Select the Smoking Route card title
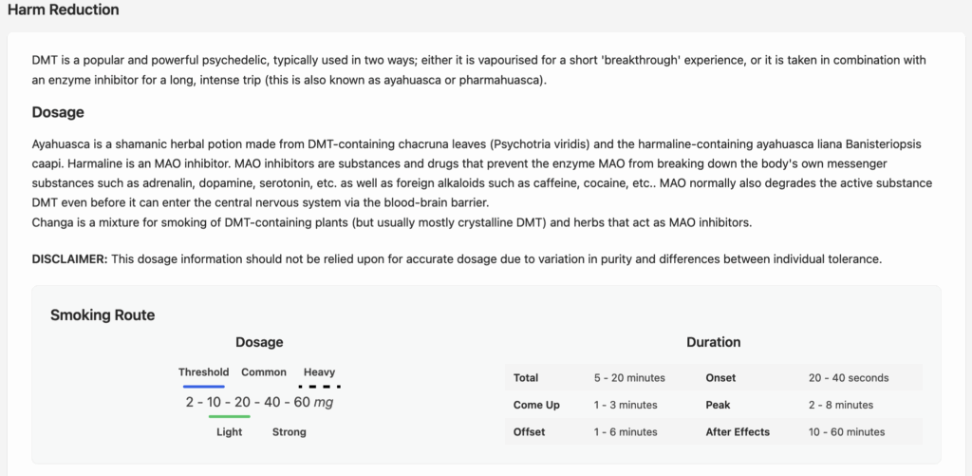 (103, 314)
